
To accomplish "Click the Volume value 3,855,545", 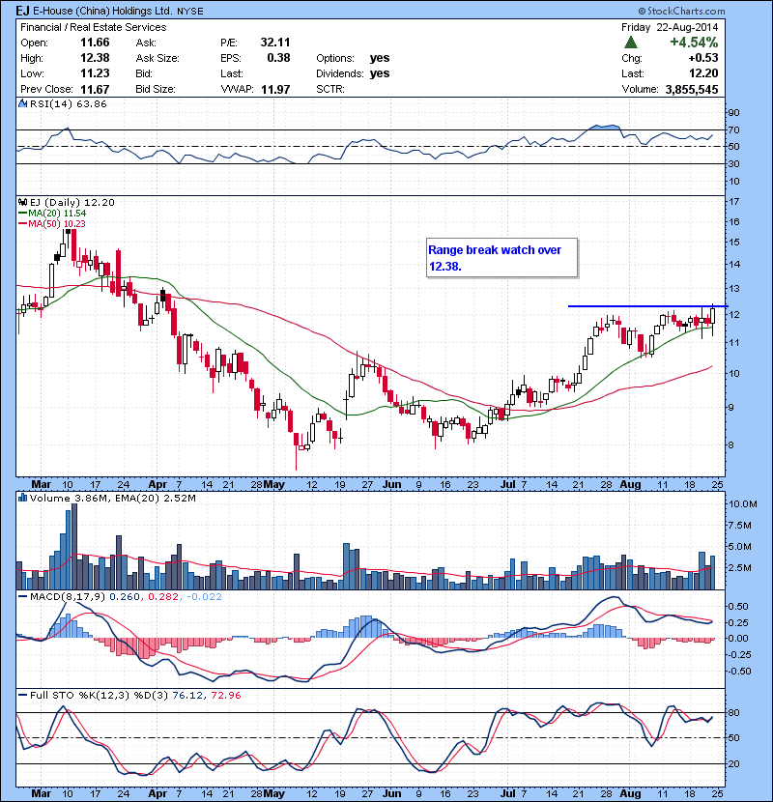I will coord(692,90).
